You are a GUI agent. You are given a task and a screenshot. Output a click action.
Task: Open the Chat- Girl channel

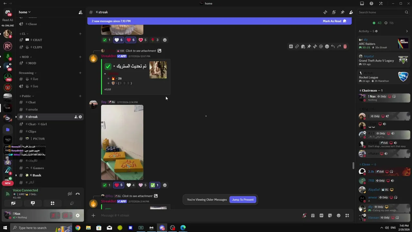tap(50, 124)
